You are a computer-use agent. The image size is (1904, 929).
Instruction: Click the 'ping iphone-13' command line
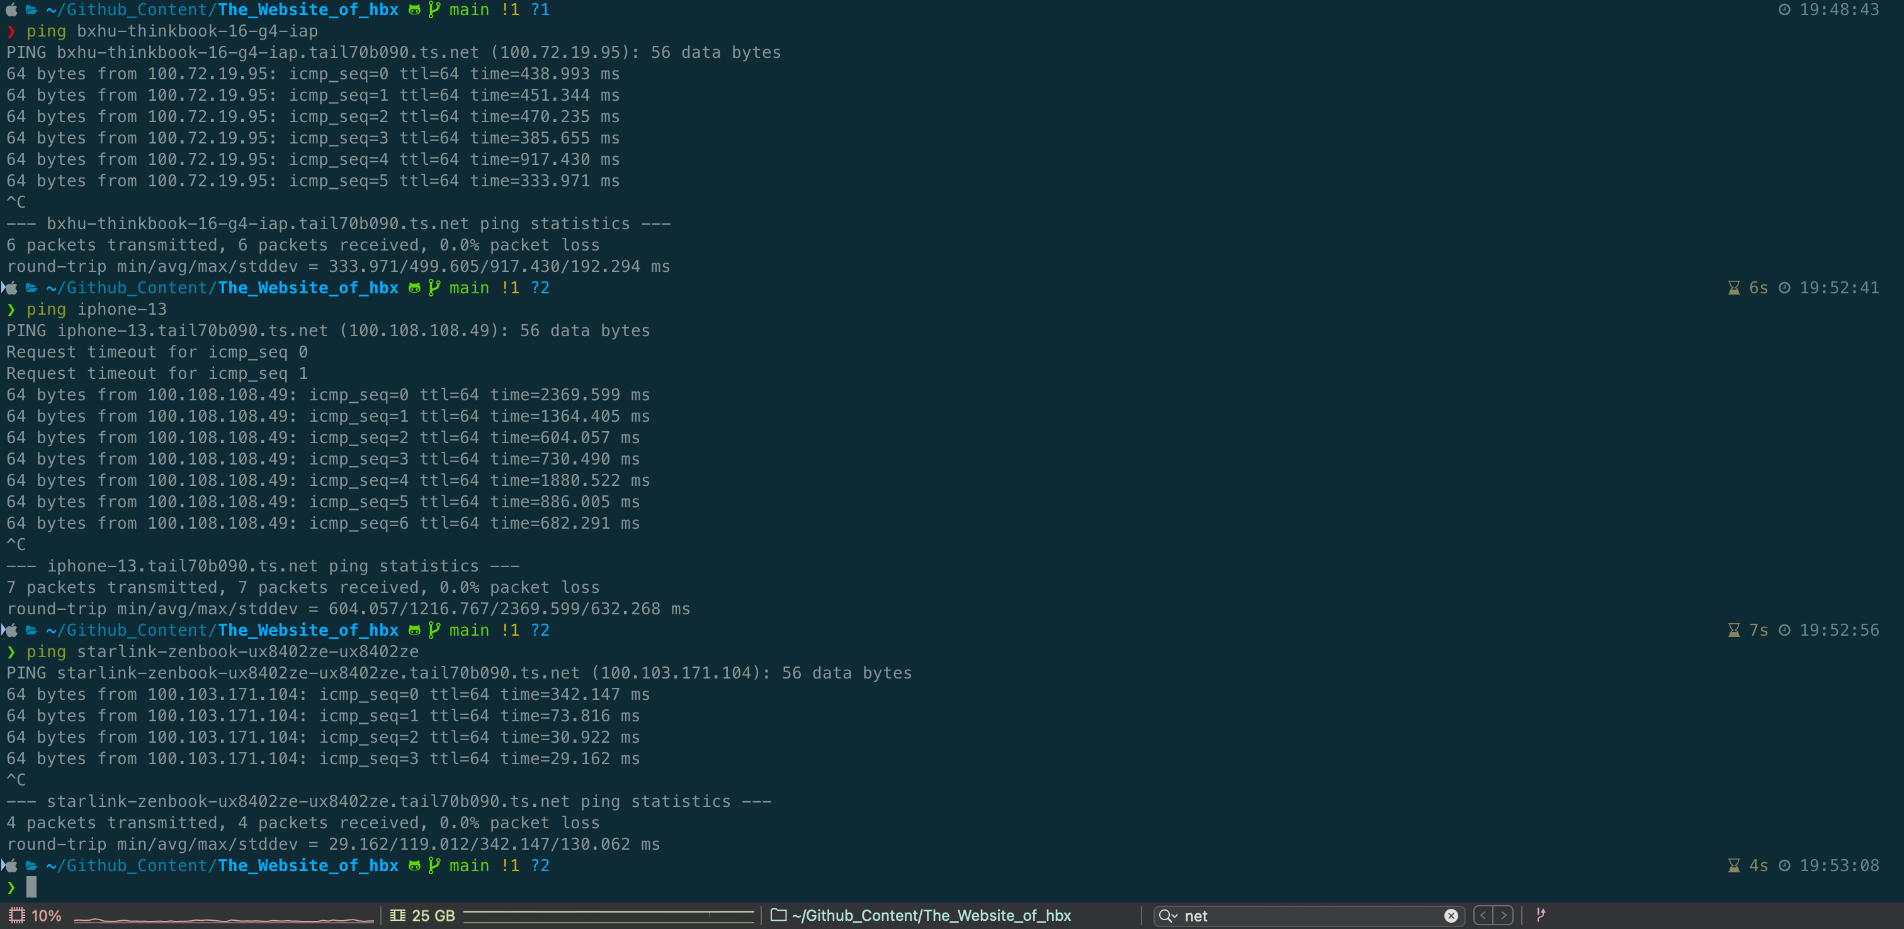coord(97,309)
